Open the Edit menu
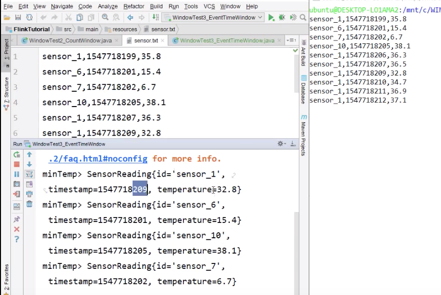Image resolution: width=441 pixels, height=295 pixels. click(23, 6)
